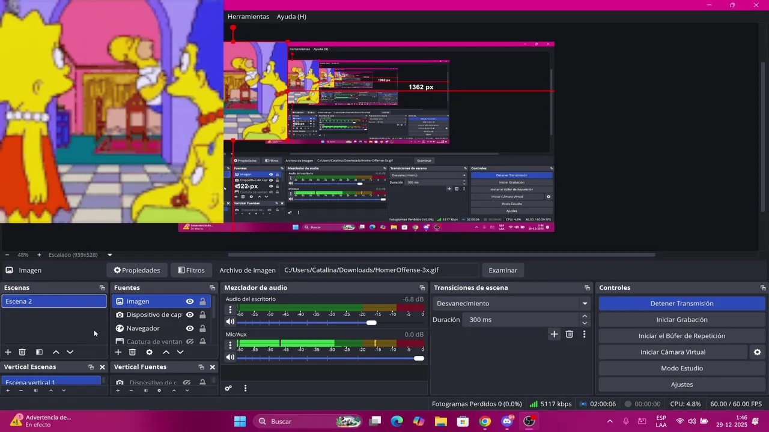This screenshot has height=432, width=769.
Task: Toggle visibility of Imagen source
Action: 190,302
